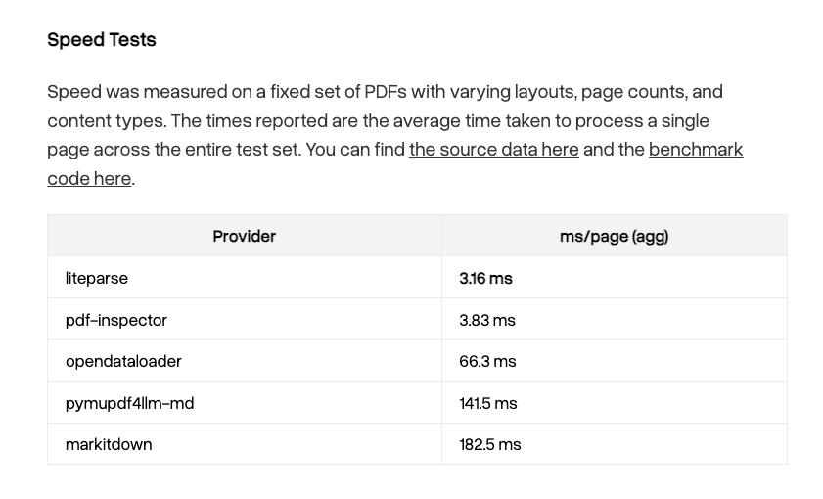
Task: Click the words "average time taken"
Action: pos(473,120)
